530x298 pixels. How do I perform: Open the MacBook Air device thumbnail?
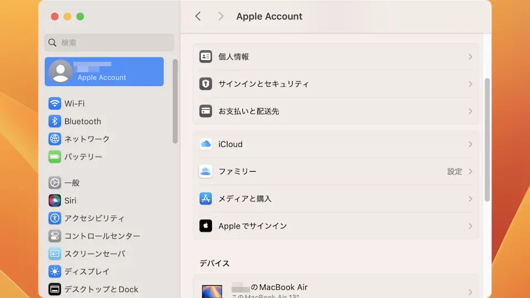coord(212,291)
